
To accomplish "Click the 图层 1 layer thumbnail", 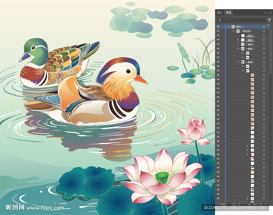I will (233, 27).
